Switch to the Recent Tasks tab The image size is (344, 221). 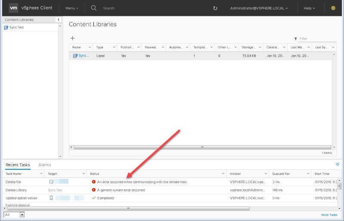click(x=18, y=165)
